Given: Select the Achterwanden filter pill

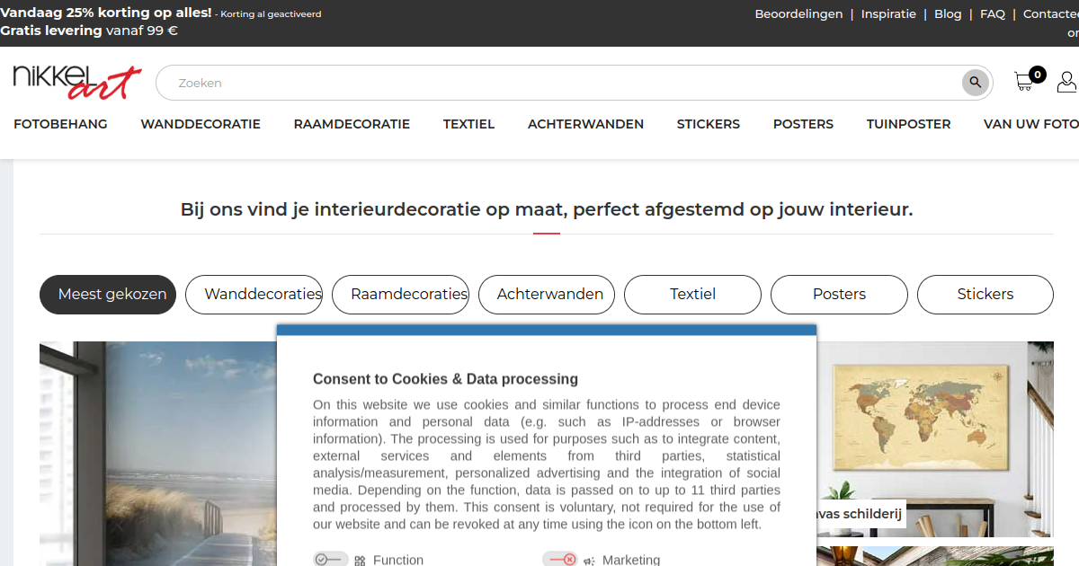Looking at the screenshot, I should pos(547,295).
